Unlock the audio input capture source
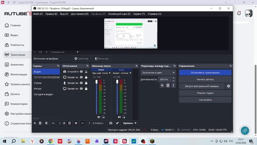This screenshot has width=257, height=145. tap(86, 83)
